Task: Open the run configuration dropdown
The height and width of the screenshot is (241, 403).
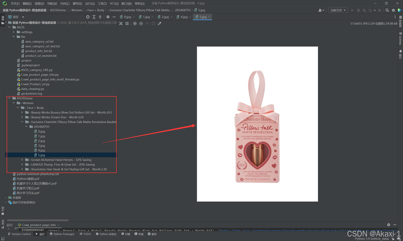Action: pyautogui.click(x=338, y=10)
